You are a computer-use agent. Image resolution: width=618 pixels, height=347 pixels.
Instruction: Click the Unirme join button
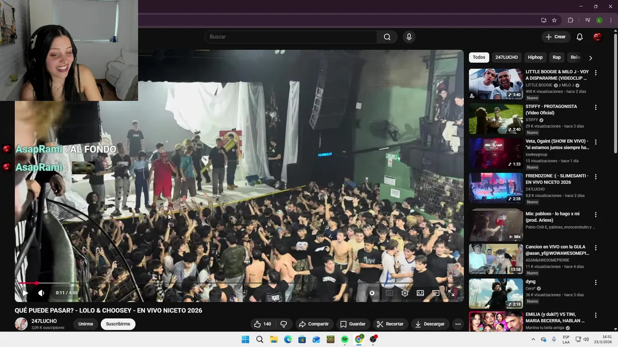pyautogui.click(x=86, y=324)
